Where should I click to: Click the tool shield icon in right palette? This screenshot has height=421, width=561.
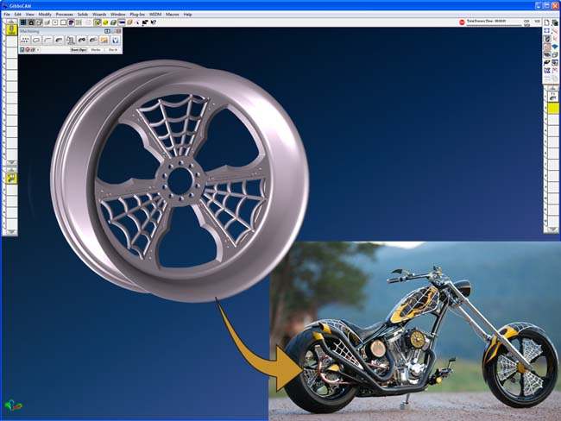(x=546, y=39)
